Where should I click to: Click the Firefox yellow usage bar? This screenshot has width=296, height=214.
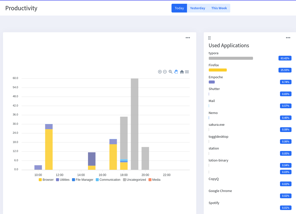(x=218, y=70)
